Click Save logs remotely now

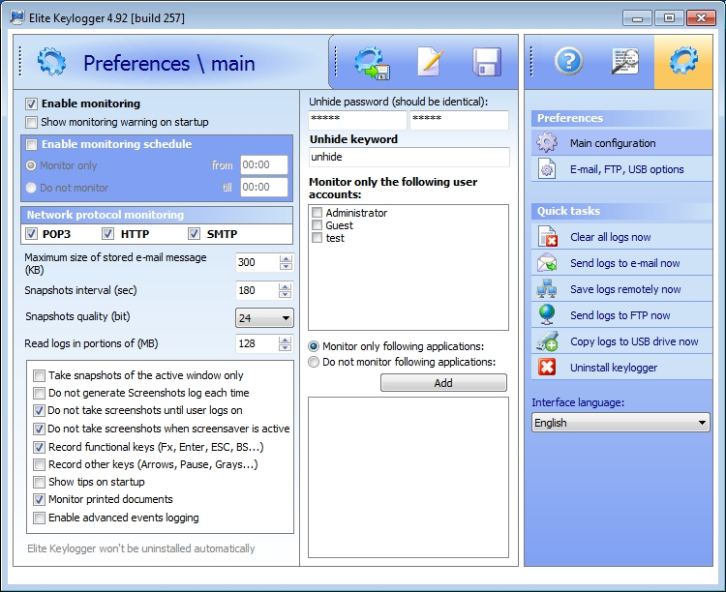click(x=621, y=289)
